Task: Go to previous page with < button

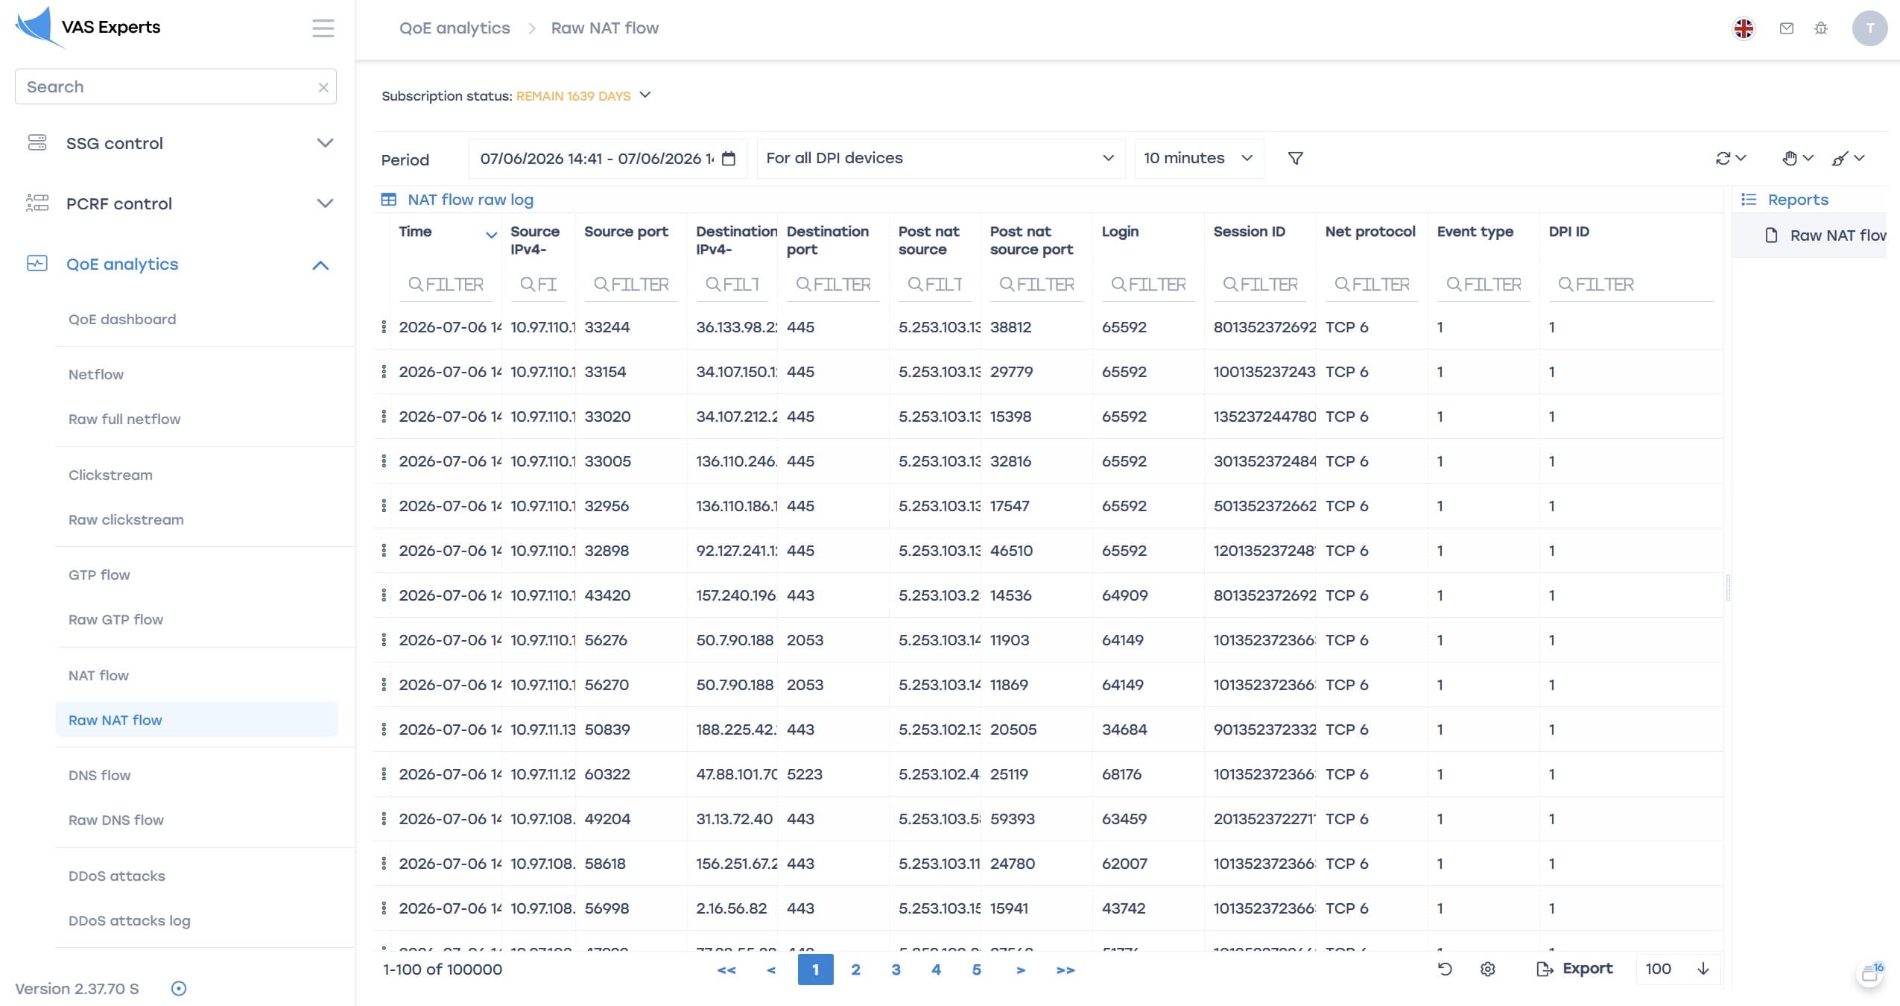Action: 771,969
